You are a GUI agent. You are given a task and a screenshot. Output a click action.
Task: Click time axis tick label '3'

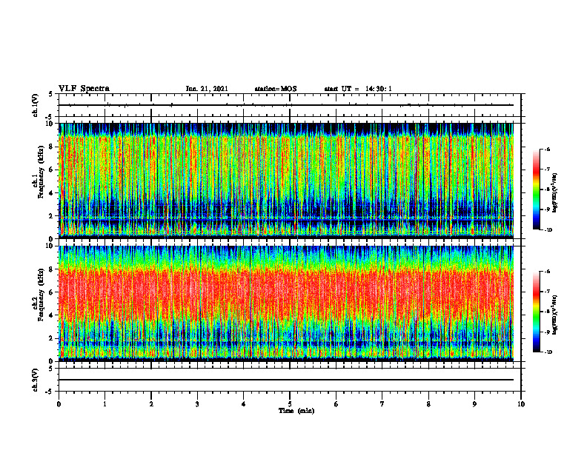[197, 404]
